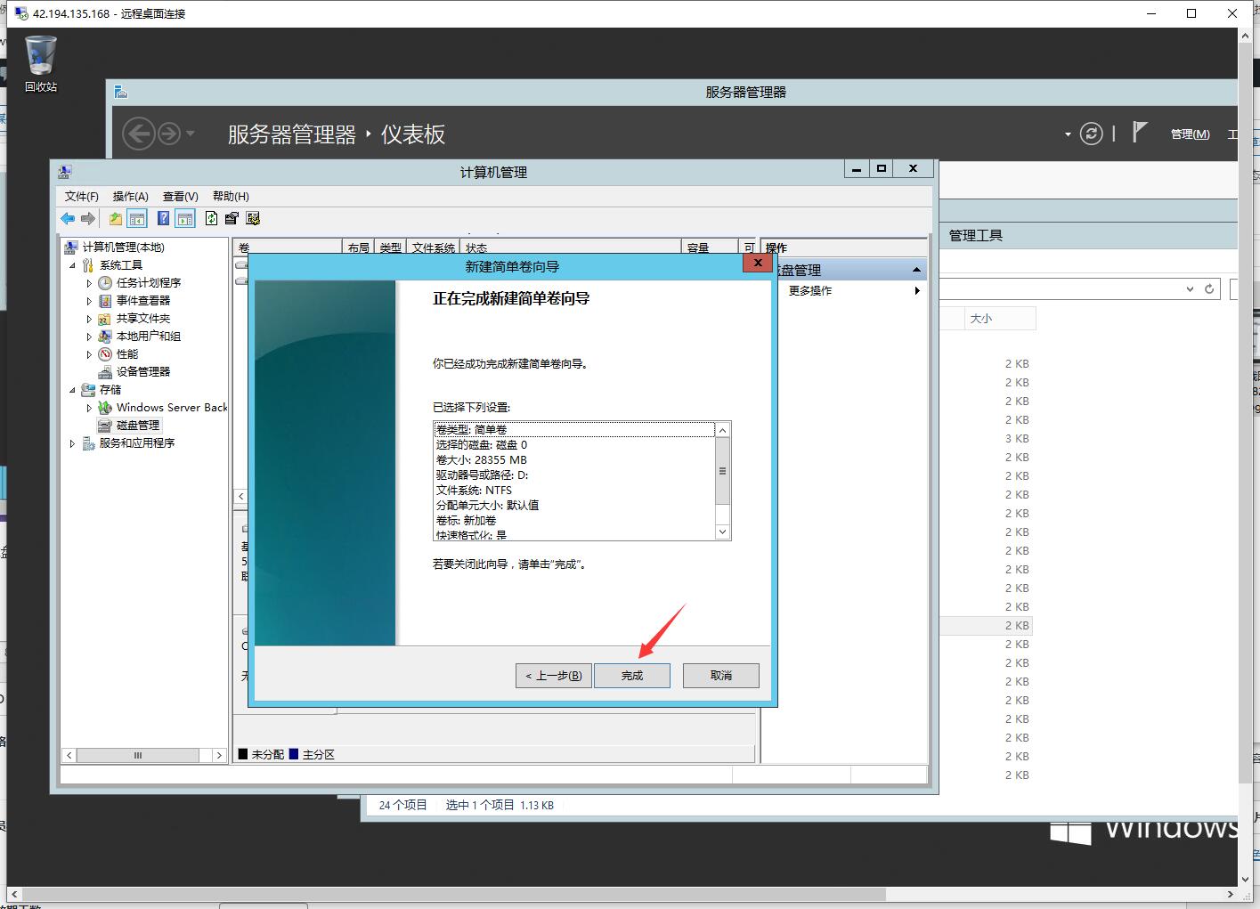Open the 更多操作 actions submenu
This screenshot has height=909, width=1260.
pos(809,290)
